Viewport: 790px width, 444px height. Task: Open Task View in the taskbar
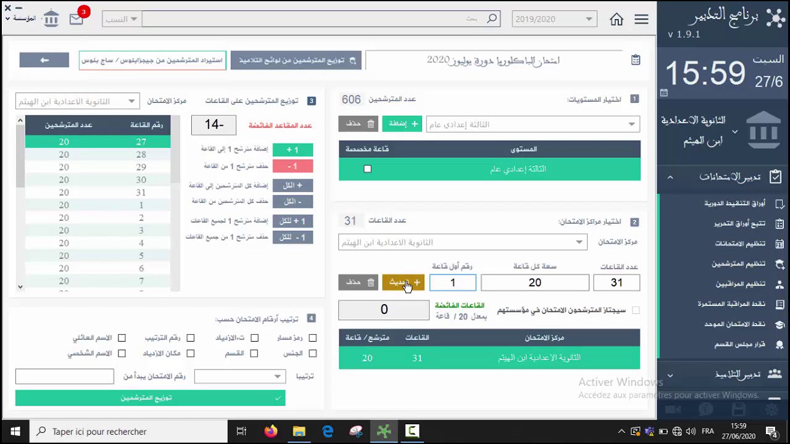click(241, 432)
